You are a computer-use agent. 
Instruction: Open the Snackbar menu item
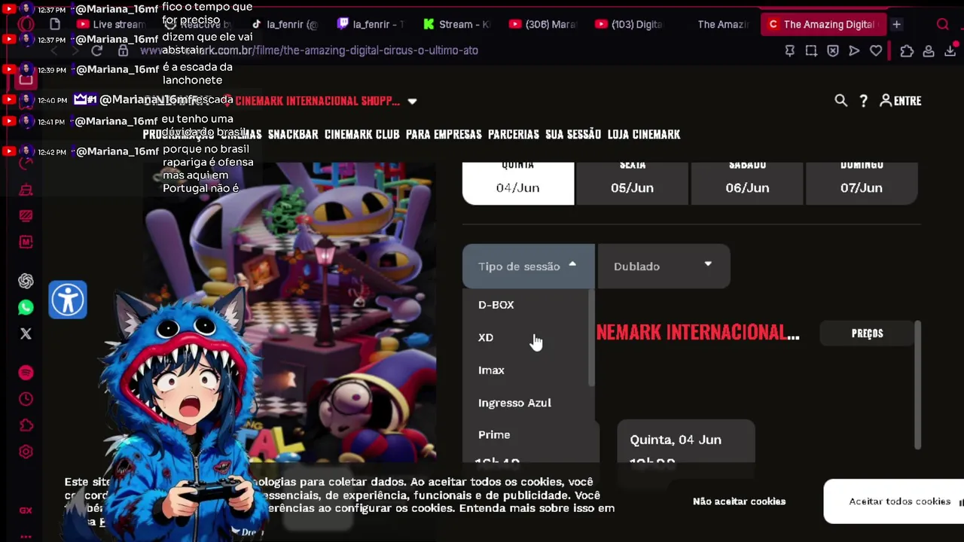coord(293,135)
